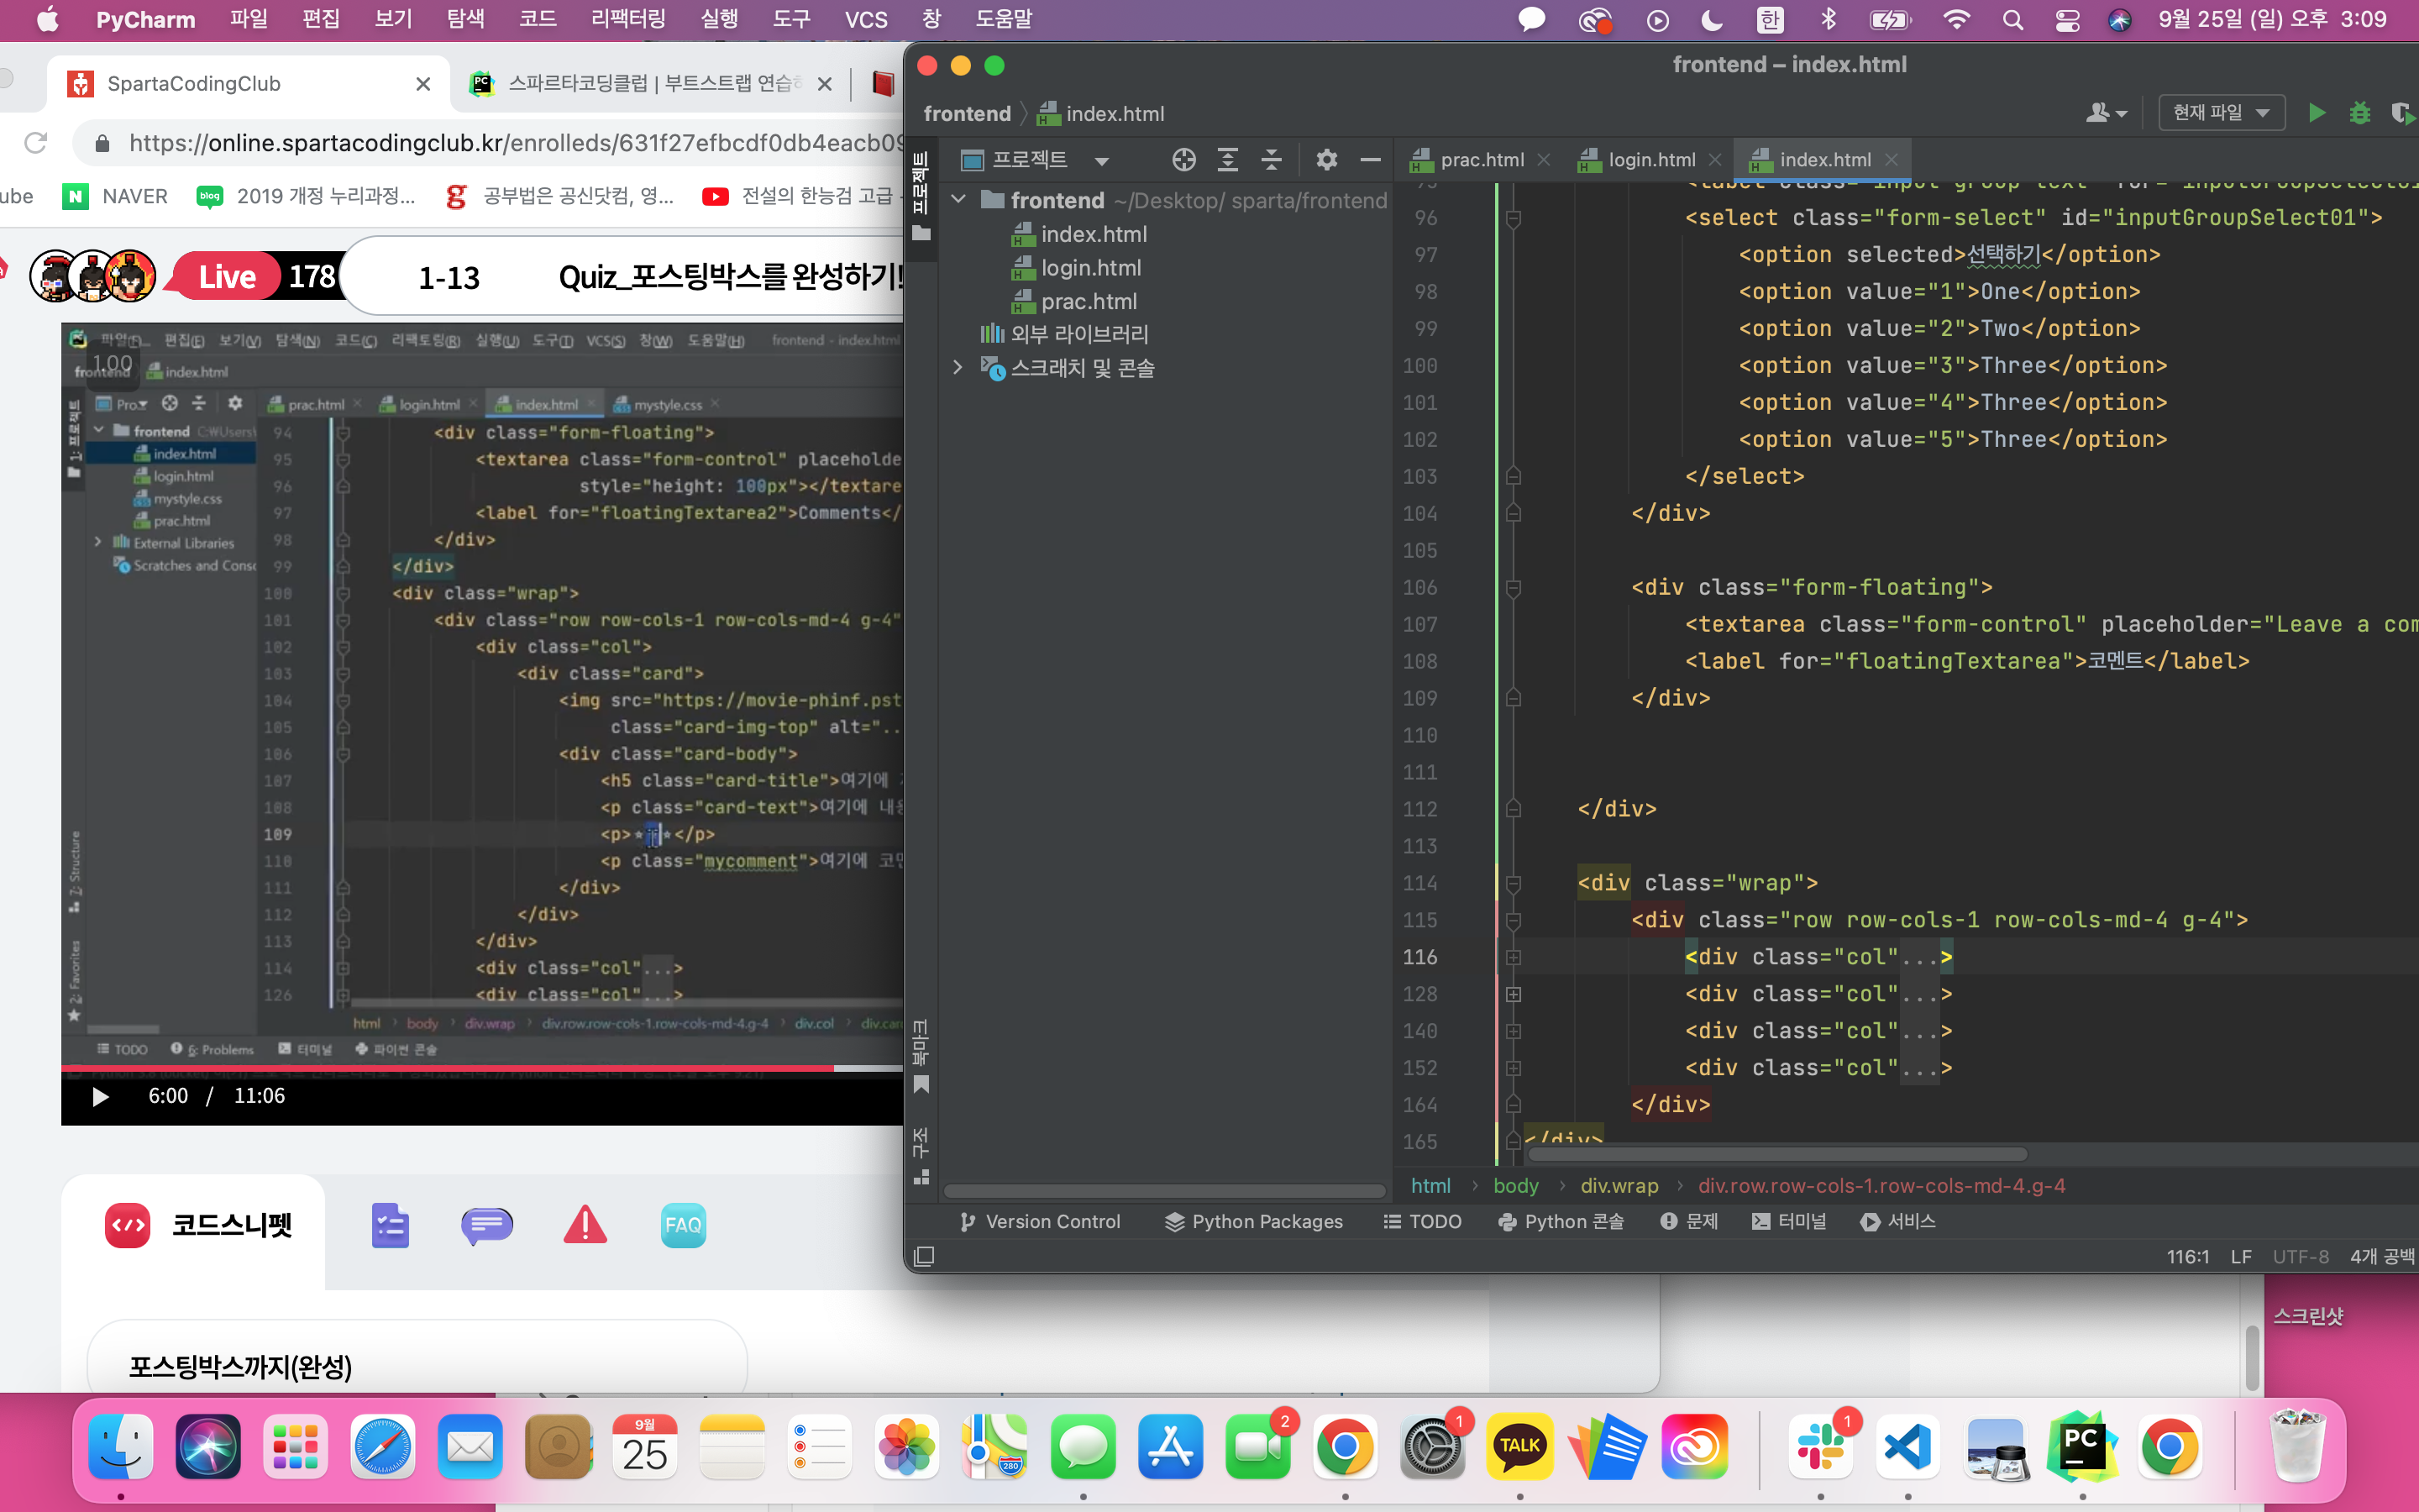This screenshot has height=1512, width=2419.
Task: Open the FAQ icon below video
Action: 684,1225
